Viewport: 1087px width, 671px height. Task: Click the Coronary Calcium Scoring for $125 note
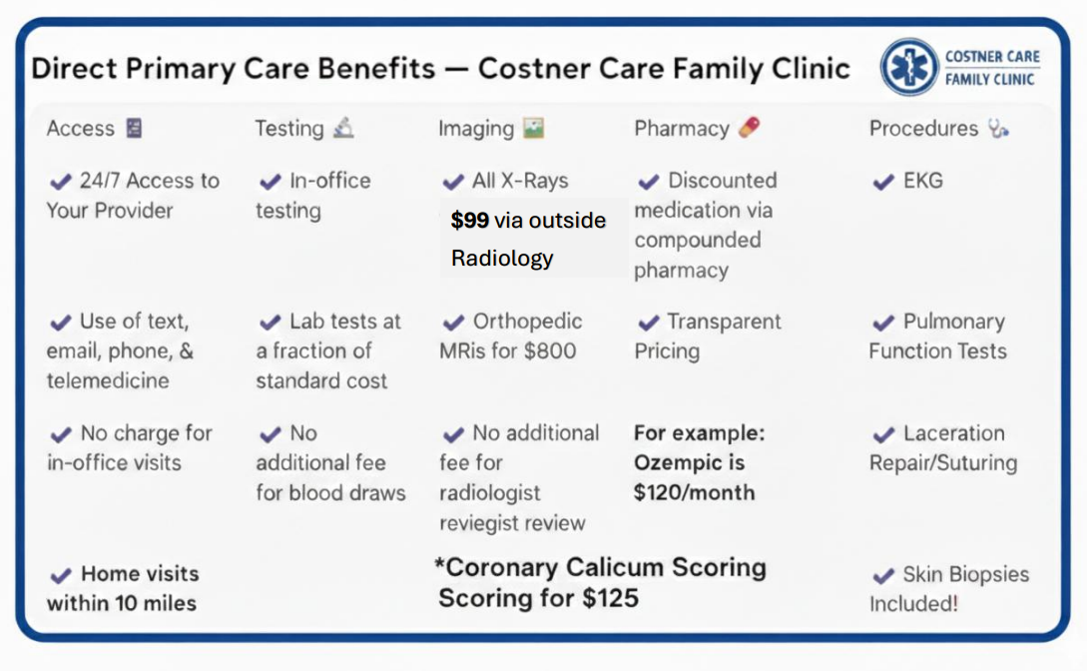[x=602, y=582]
